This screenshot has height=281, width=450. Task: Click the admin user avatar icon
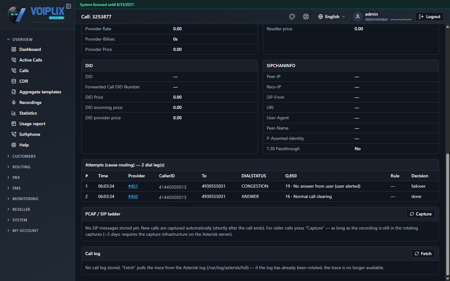tap(358, 17)
